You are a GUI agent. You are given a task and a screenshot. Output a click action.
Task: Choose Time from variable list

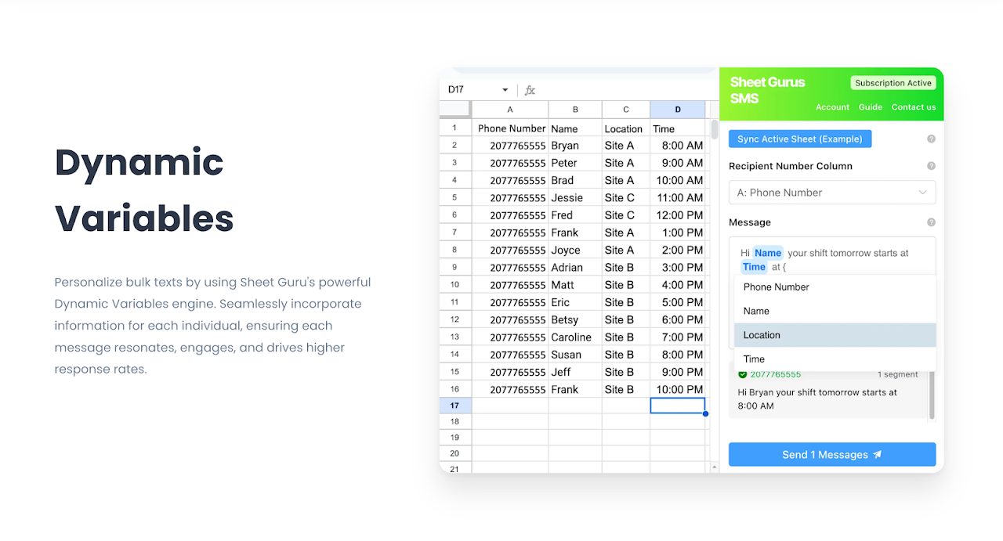point(835,359)
